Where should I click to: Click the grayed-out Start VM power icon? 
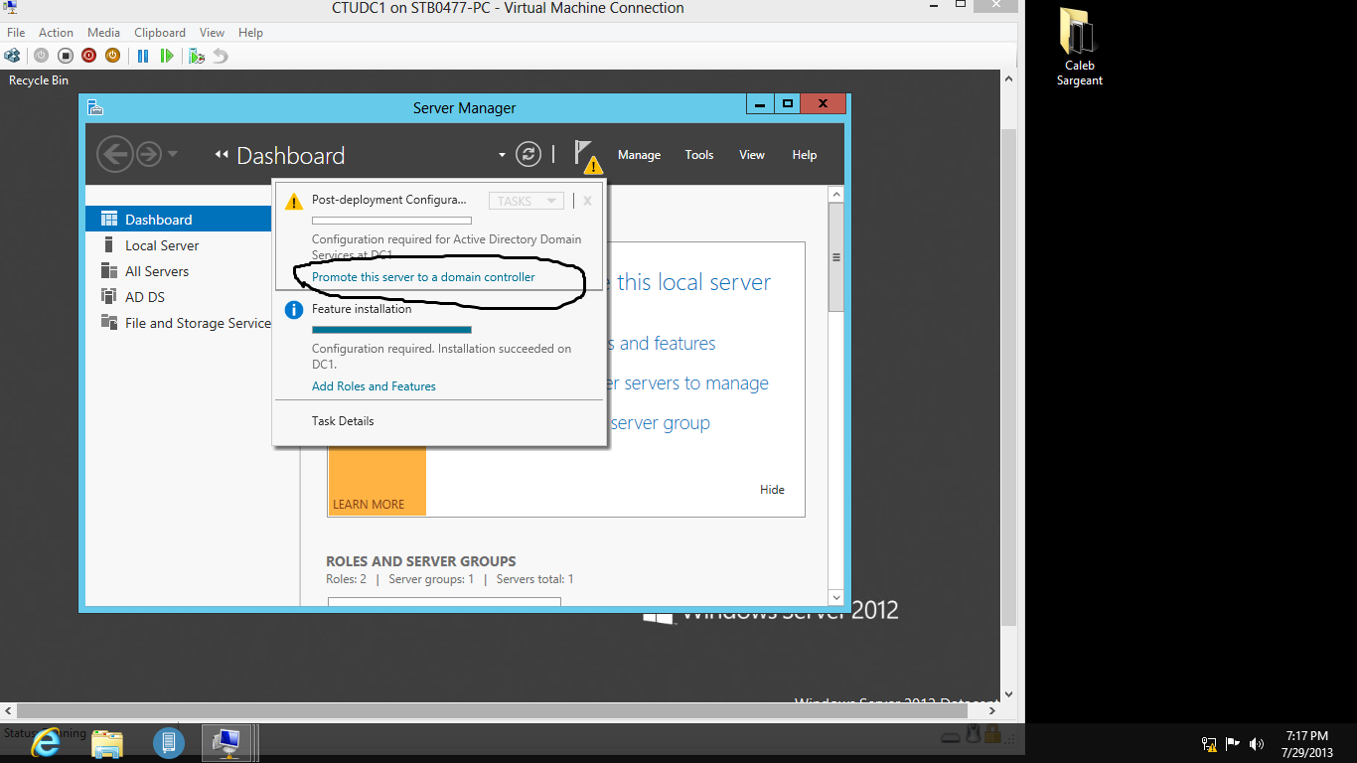41,56
